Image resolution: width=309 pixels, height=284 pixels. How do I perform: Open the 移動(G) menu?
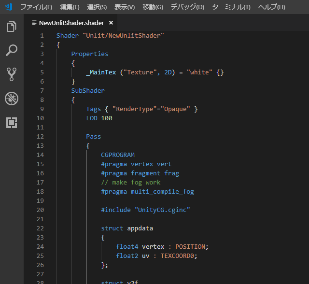tap(153, 7)
